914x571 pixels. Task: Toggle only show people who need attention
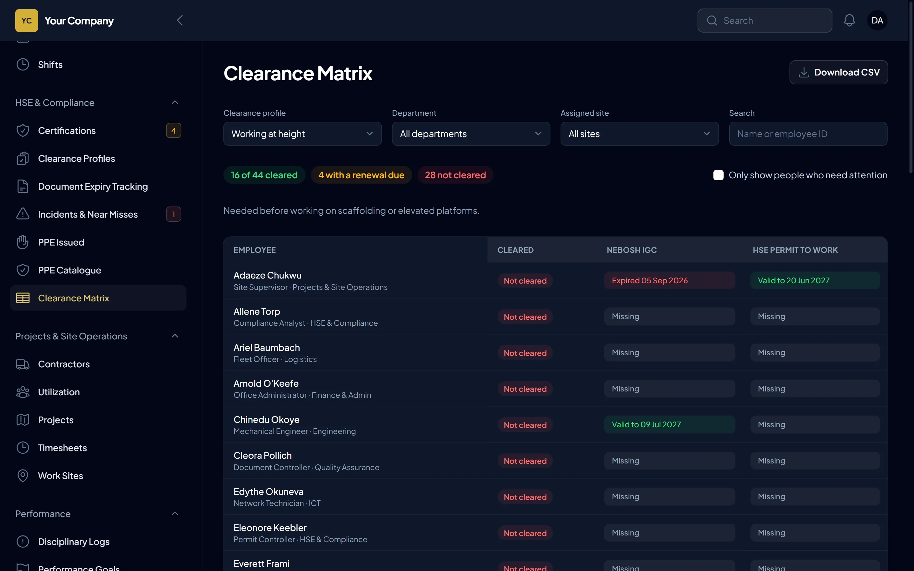click(718, 175)
